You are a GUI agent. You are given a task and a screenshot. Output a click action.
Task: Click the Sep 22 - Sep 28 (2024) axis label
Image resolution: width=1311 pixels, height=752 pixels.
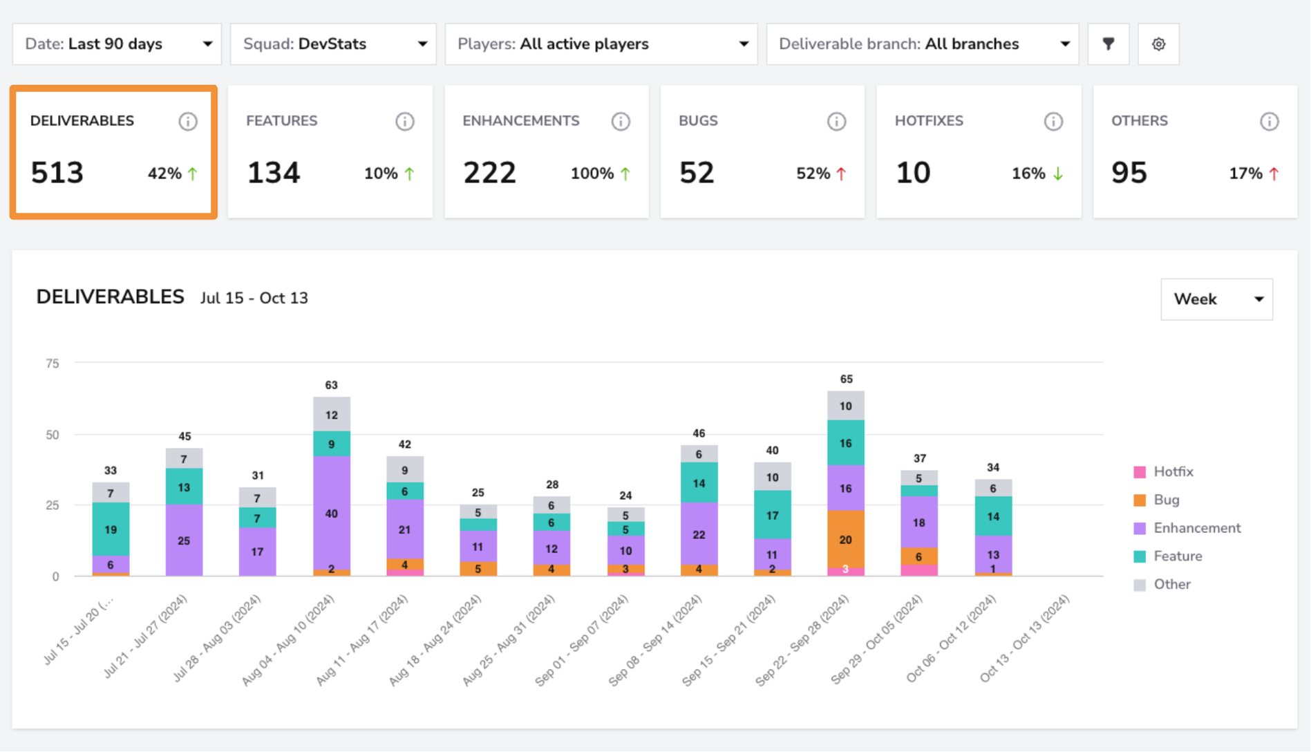click(x=802, y=640)
